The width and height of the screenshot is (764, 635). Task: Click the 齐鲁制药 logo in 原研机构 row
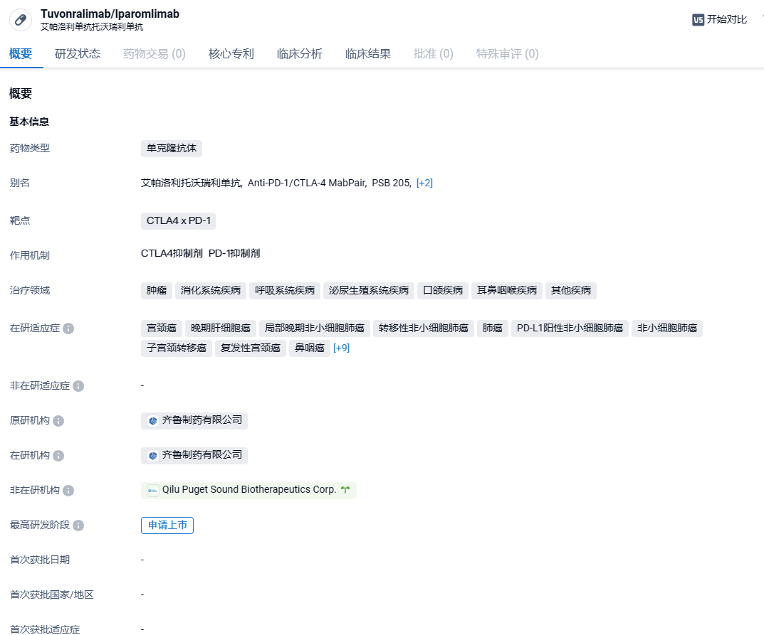point(153,421)
